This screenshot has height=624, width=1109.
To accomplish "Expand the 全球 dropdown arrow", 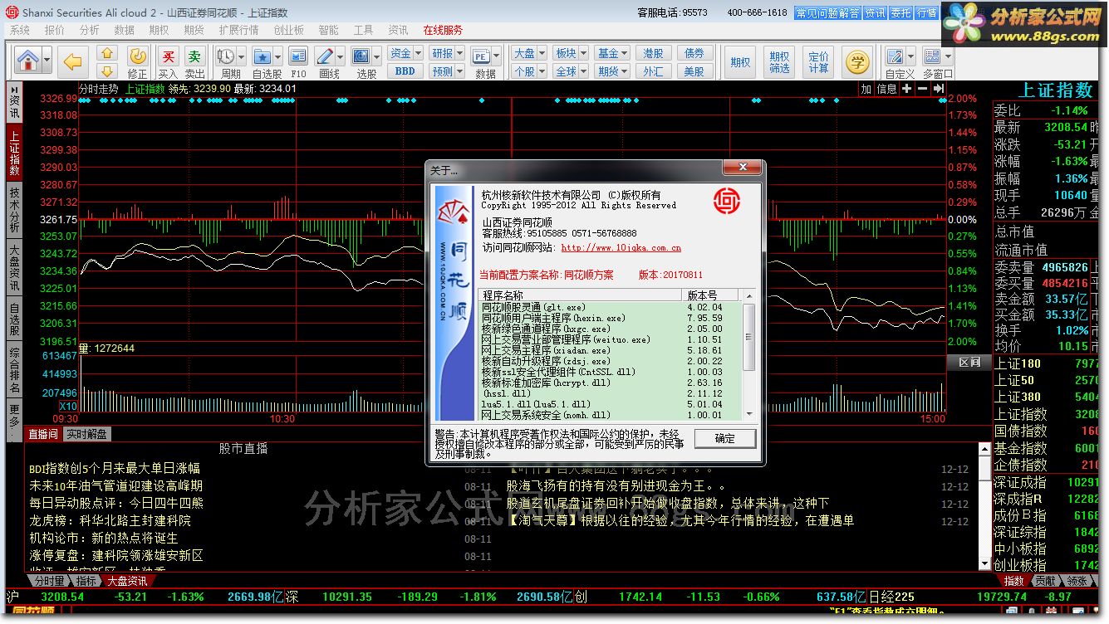I will [x=582, y=71].
